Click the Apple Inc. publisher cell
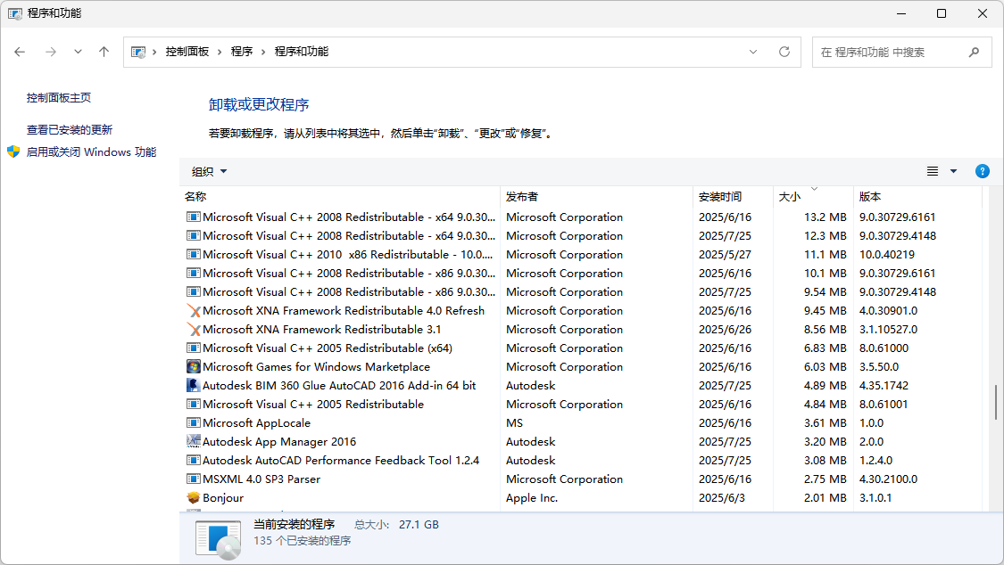This screenshot has height=565, width=1004. pos(532,498)
